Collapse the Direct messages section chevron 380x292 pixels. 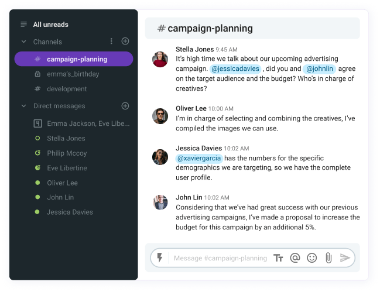(23, 106)
